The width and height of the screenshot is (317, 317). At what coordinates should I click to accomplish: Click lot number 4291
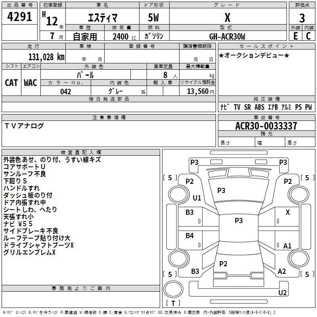pos(20,17)
